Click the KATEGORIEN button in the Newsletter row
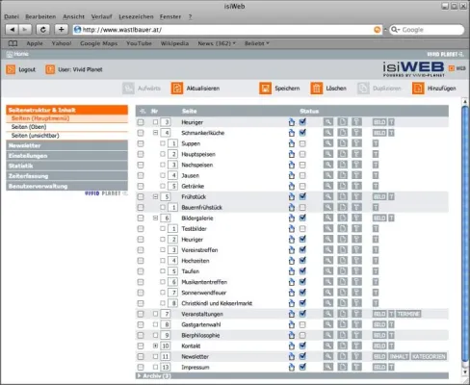The height and width of the screenshot is (385, 470). (x=429, y=356)
